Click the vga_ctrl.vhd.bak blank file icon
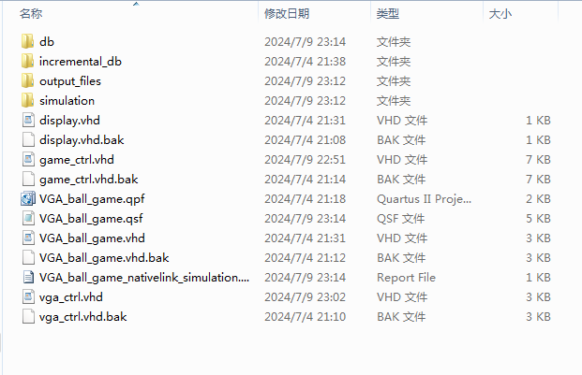 28,316
